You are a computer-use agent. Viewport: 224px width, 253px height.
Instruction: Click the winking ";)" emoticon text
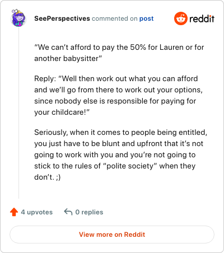58,177
